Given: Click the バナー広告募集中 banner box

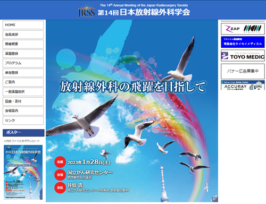Looking at the screenshot, I should point(243,71).
